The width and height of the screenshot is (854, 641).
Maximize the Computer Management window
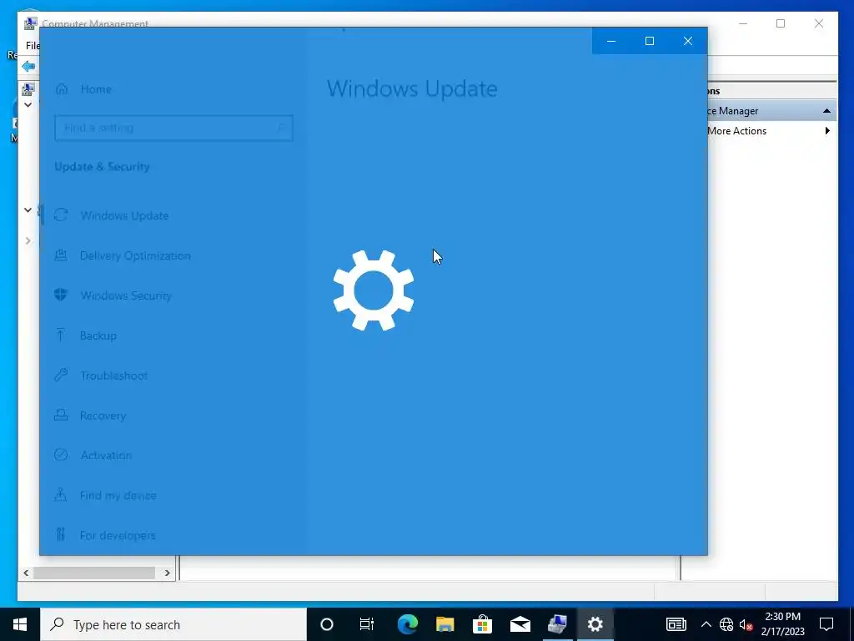click(x=781, y=23)
